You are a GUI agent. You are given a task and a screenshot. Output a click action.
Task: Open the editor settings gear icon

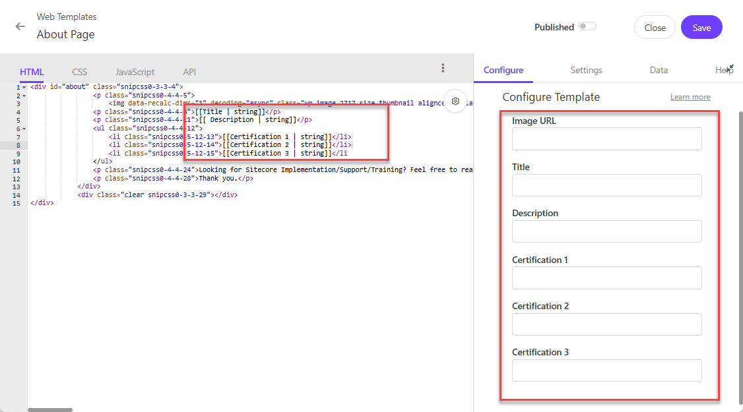pyautogui.click(x=455, y=101)
